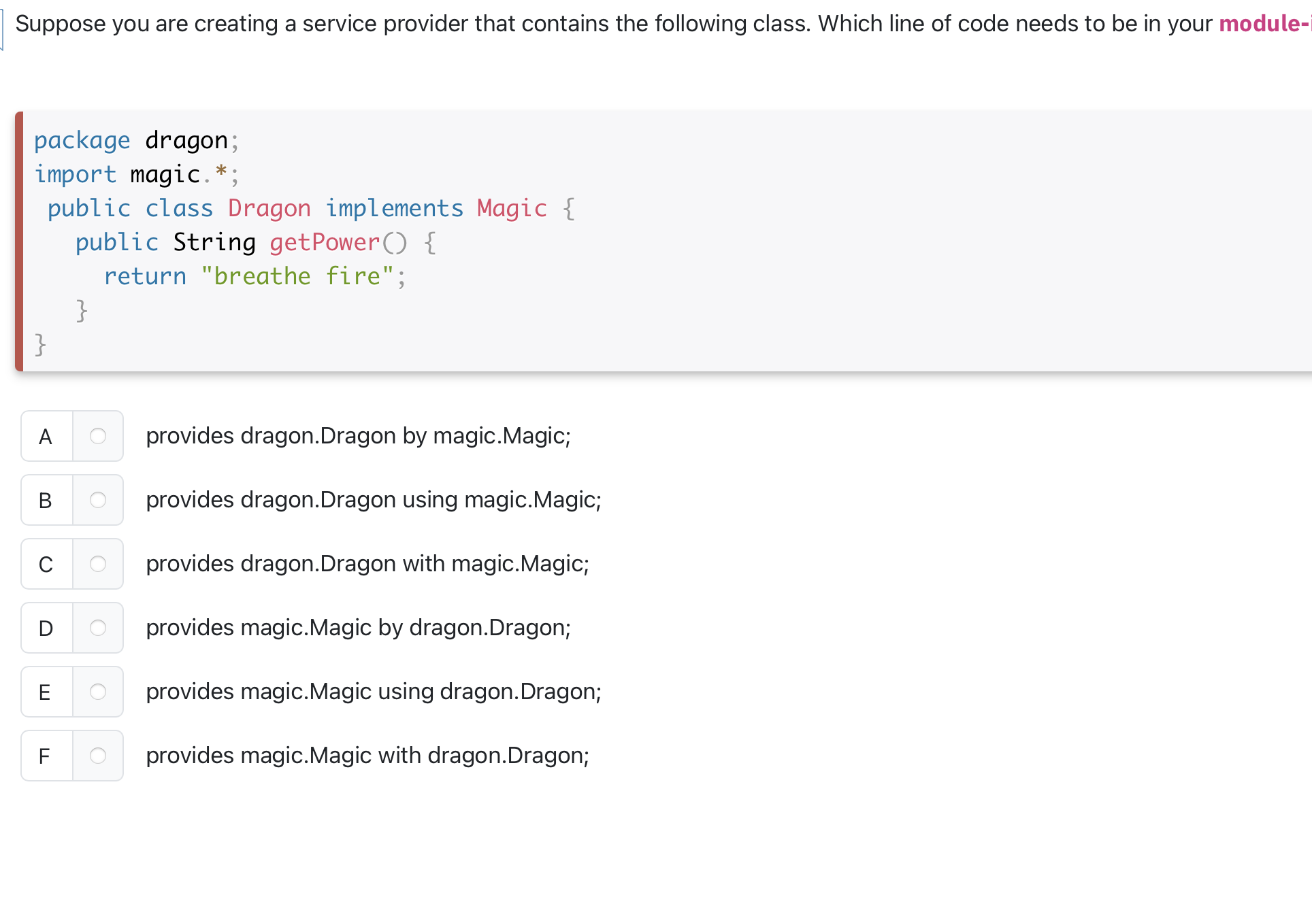Click the letter box labeled A
Image resolution: width=1312 pixels, height=910 pixels.
coord(45,436)
